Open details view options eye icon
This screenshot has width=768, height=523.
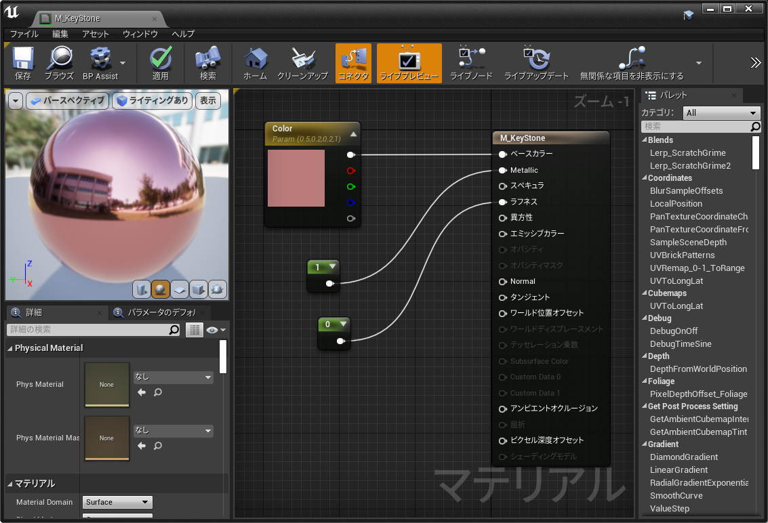(x=216, y=330)
